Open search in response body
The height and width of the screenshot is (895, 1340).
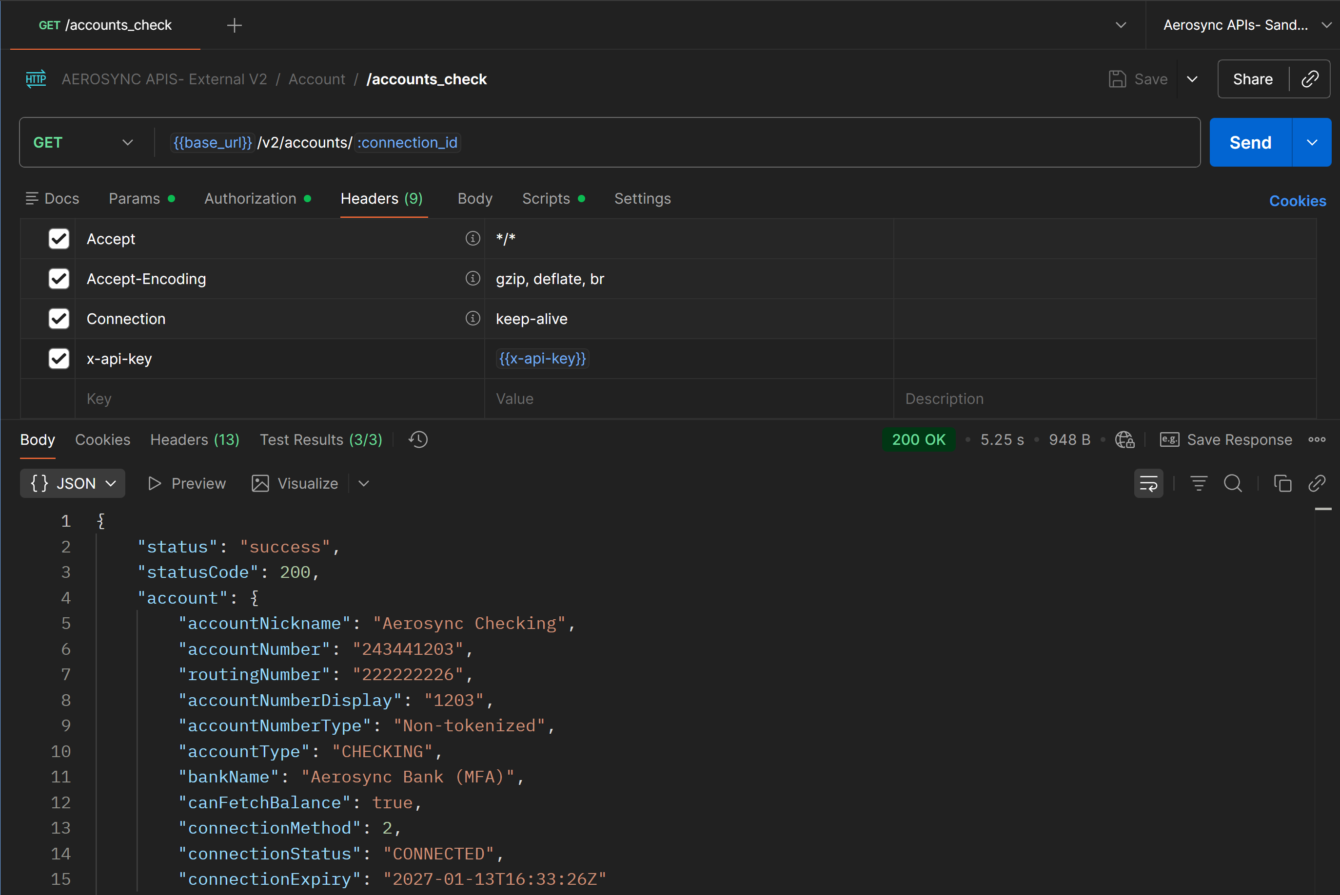click(1233, 483)
